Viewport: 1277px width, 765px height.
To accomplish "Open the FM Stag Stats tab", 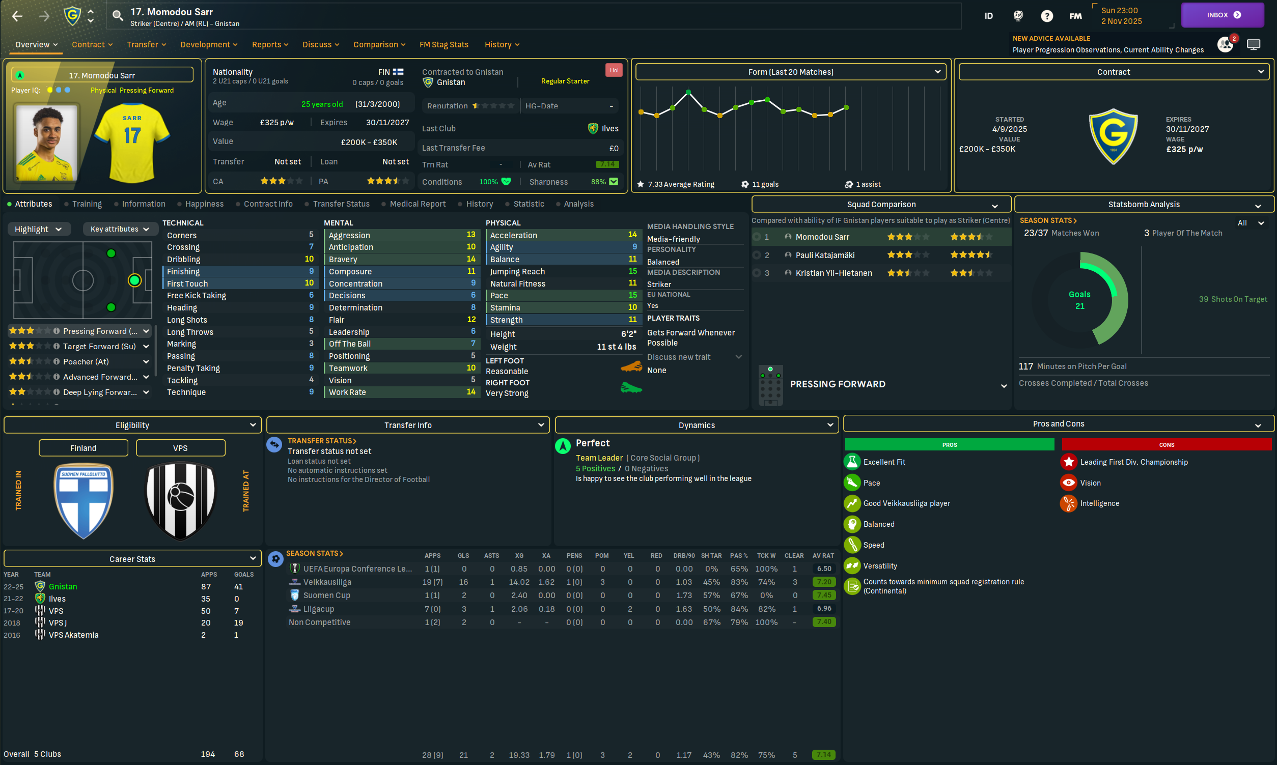I will coord(443,45).
